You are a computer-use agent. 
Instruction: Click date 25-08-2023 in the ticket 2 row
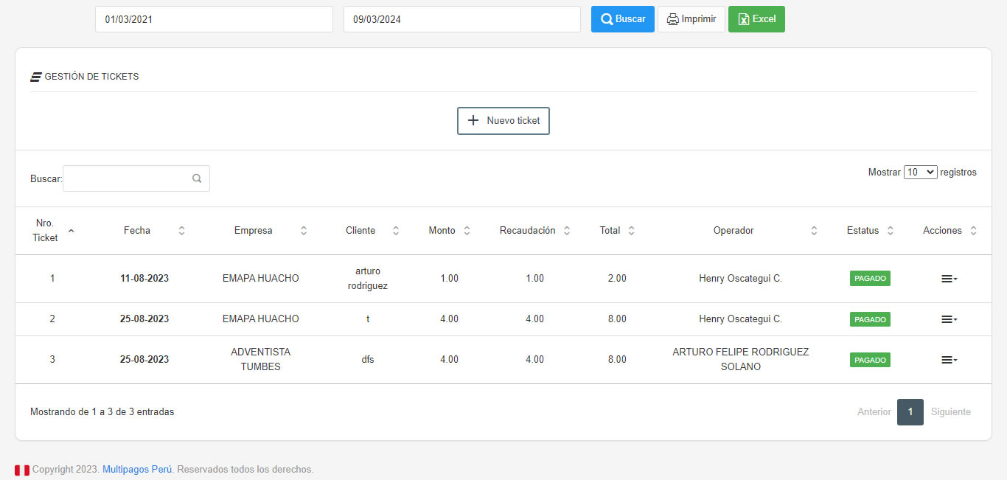pos(144,319)
